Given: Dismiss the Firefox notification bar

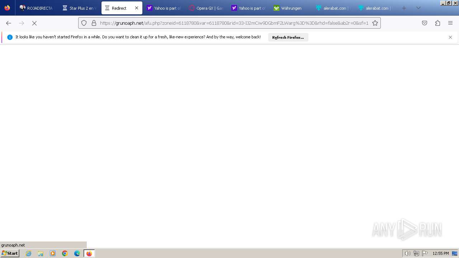Looking at the screenshot, I should pos(450,37).
